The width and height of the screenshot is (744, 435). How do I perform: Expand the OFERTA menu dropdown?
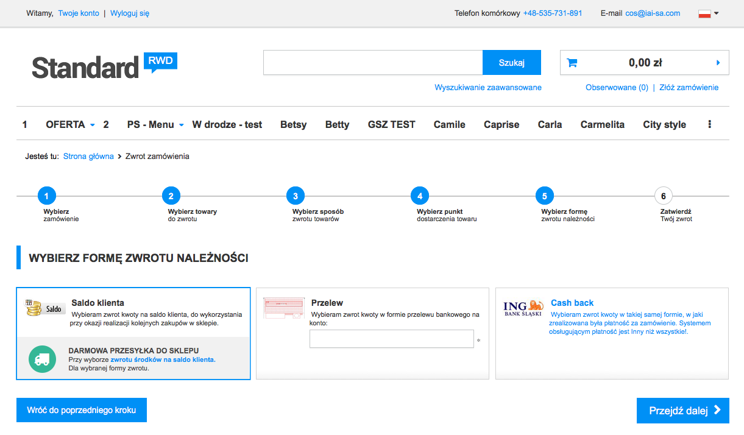point(93,125)
